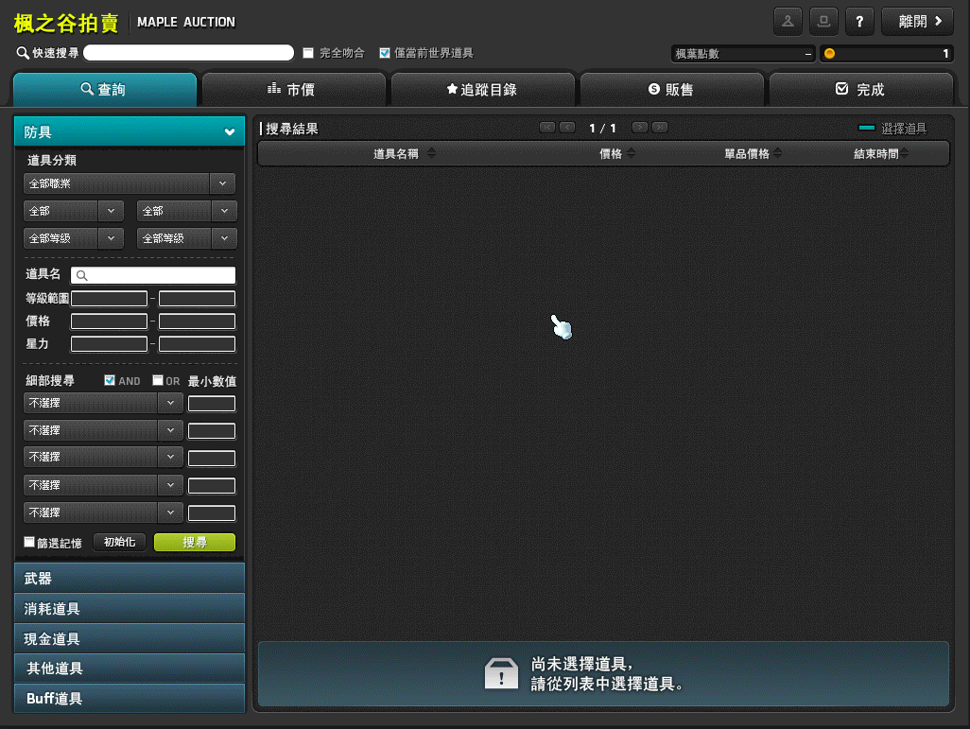This screenshot has width=970, height=729.
Task: Open the right 全部 category dropdown
Action: coord(187,211)
